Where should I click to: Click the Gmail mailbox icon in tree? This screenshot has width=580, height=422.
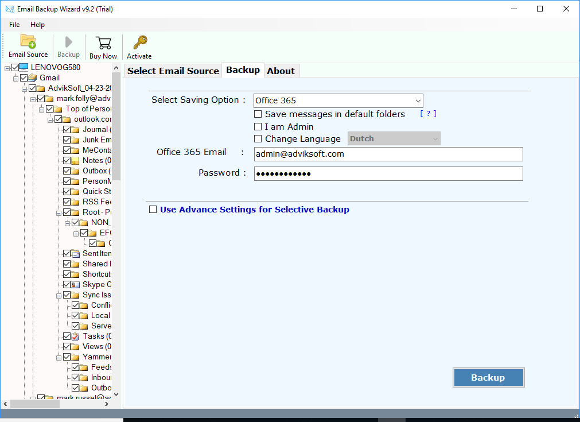[x=33, y=78]
